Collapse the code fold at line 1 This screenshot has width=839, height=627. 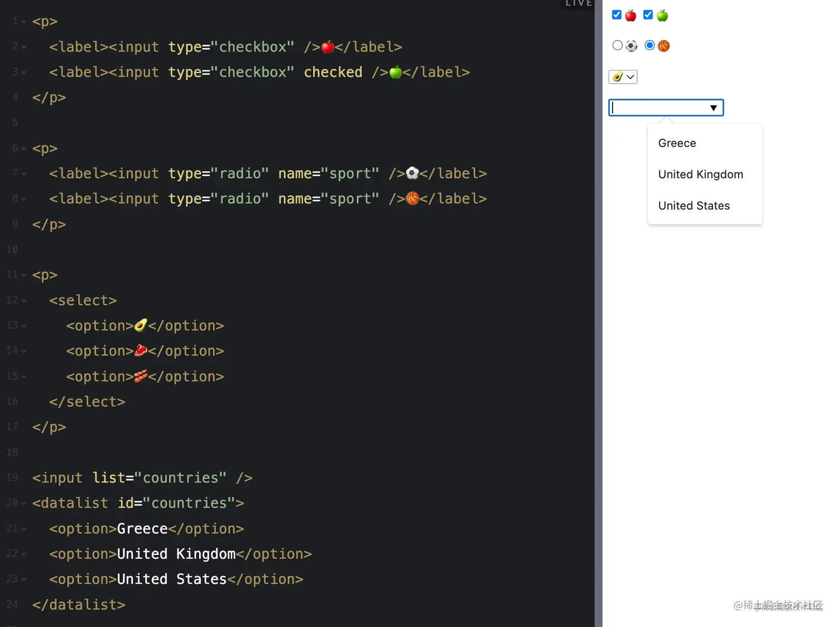point(24,22)
